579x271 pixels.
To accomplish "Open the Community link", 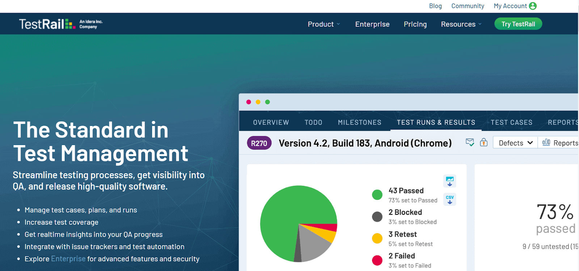I will tap(468, 6).
